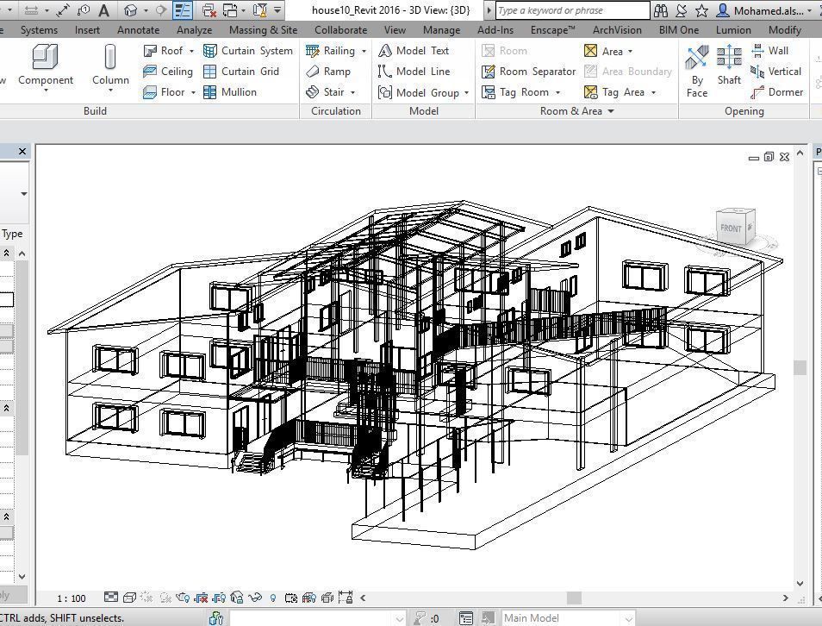Select the Vertical opening tool
The image size is (822, 626).
(x=775, y=72)
